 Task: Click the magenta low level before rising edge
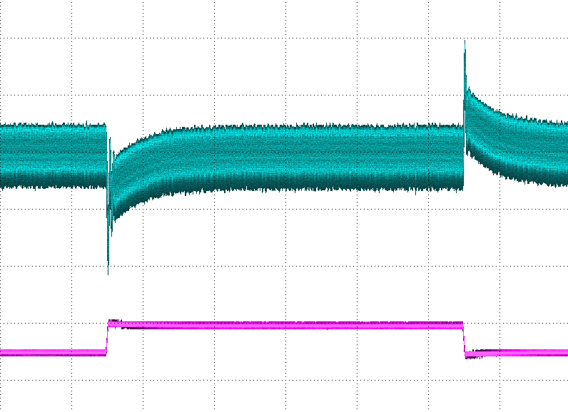pyautogui.click(x=50, y=352)
